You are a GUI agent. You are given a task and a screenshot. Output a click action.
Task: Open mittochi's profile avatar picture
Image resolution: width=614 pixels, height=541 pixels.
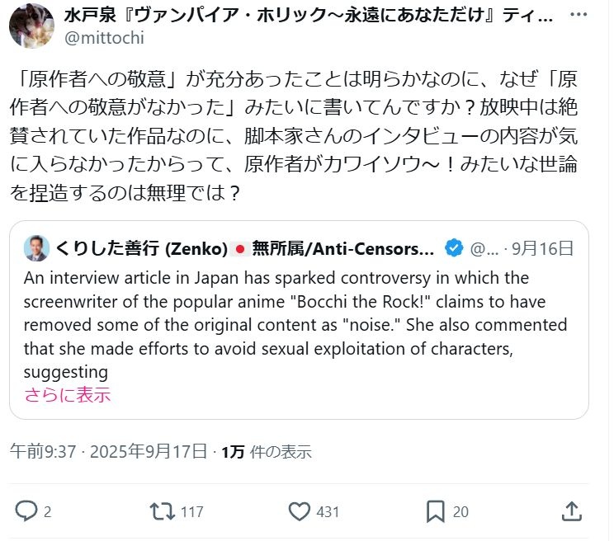point(31,26)
